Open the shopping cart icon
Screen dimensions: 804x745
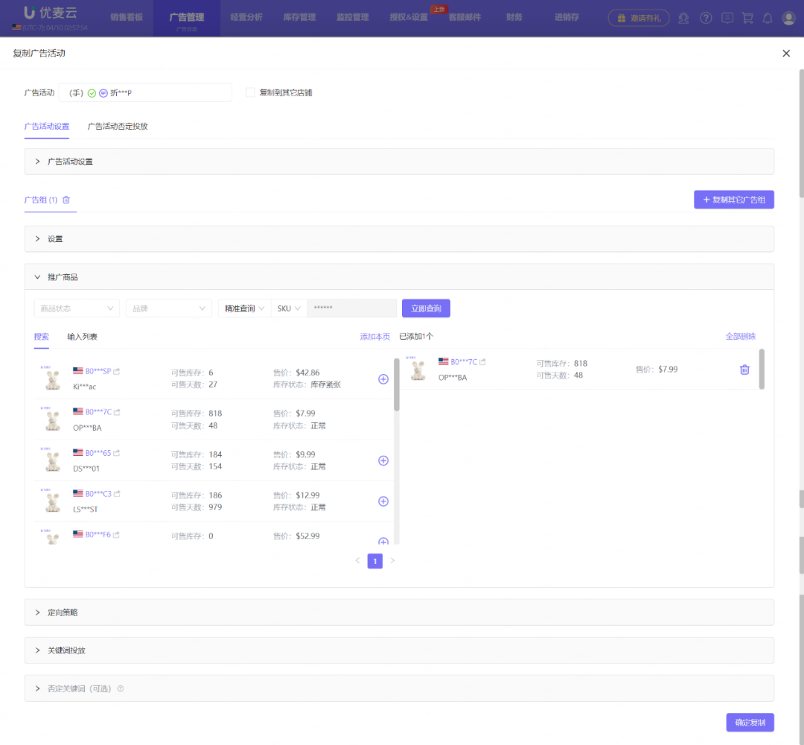point(747,19)
